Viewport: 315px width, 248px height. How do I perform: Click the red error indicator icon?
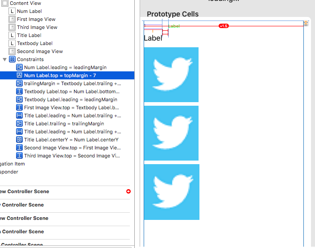(x=128, y=191)
